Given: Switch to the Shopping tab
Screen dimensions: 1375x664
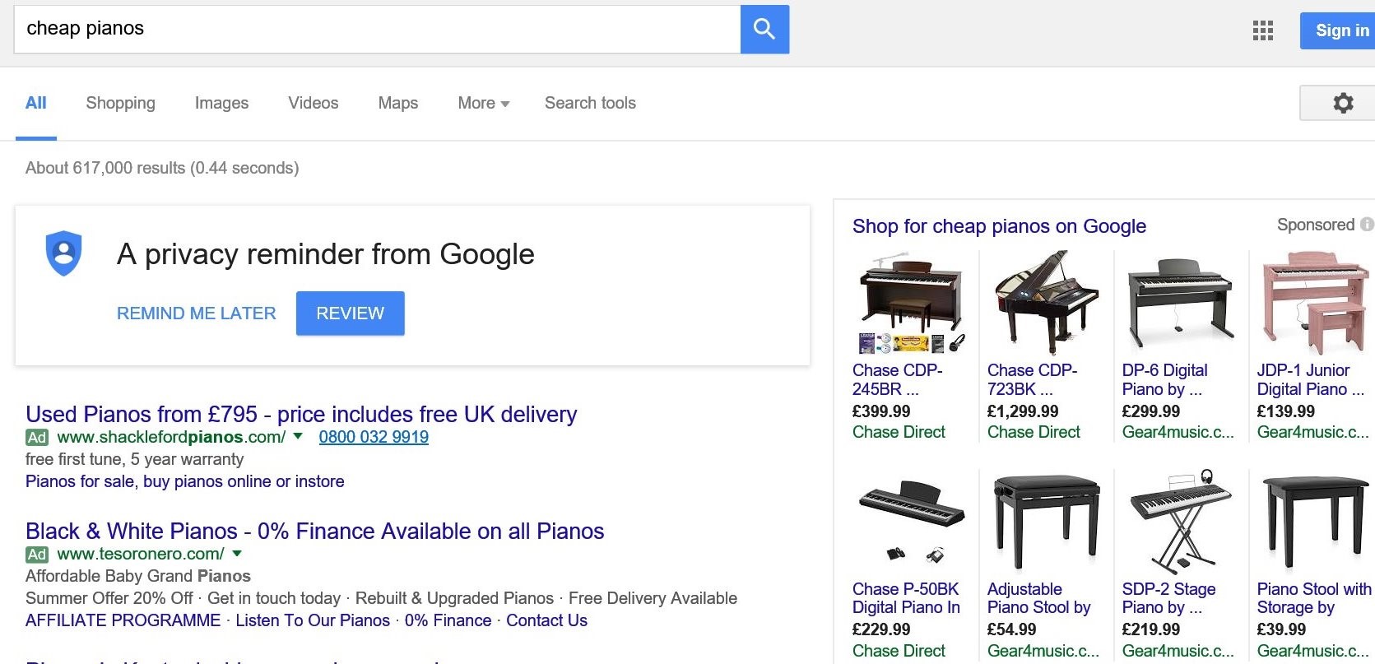Looking at the screenshot, I should [120, 103].
